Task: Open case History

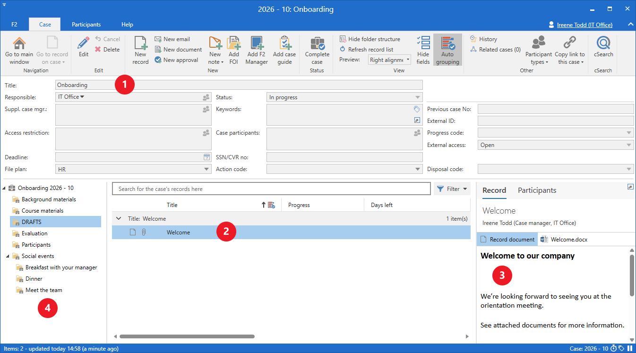Action: 483,39
